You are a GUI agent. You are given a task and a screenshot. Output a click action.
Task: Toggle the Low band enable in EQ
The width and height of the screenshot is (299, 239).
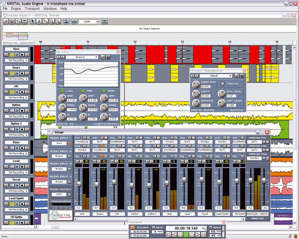coord(62,91)
